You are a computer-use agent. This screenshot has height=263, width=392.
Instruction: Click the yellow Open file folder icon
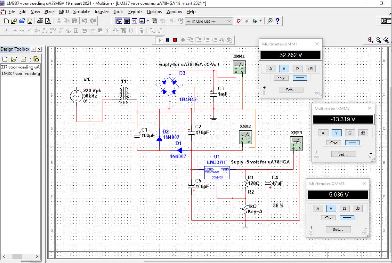14,21
